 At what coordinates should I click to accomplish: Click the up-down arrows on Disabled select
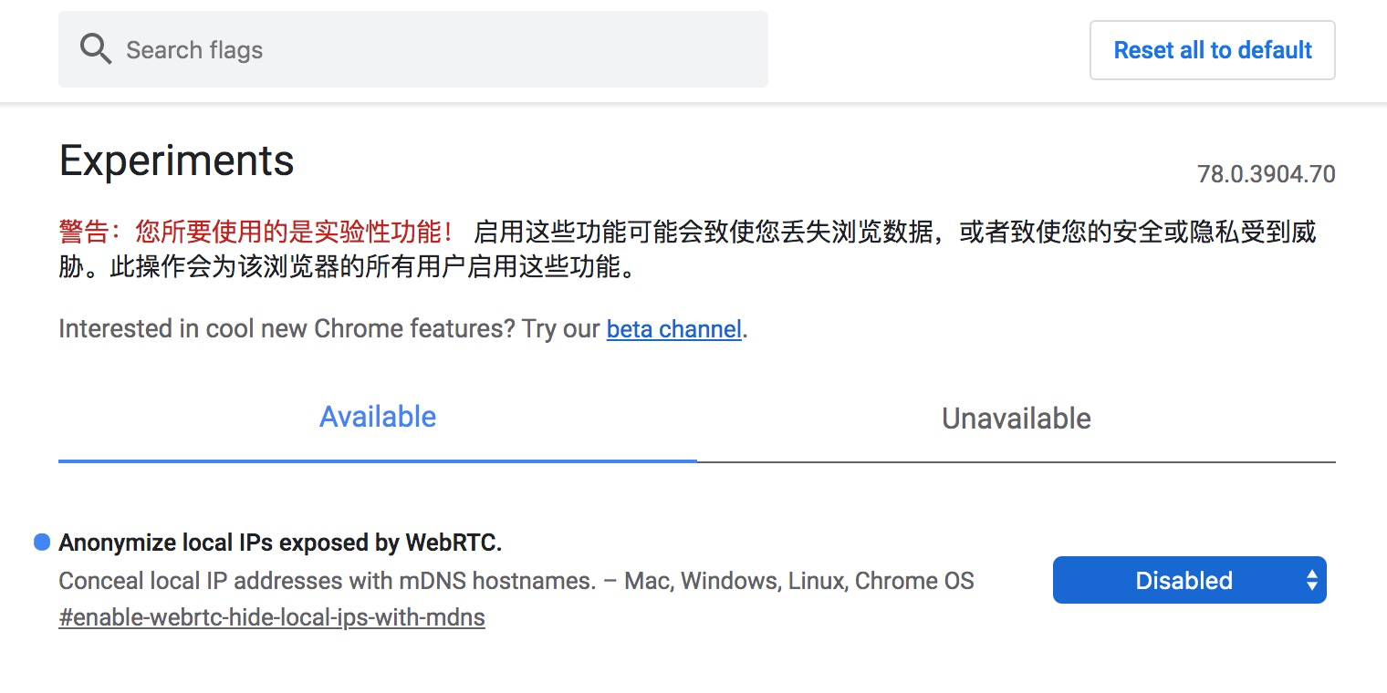1311,580
